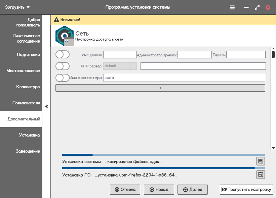Click the Пропустить настройку button
276x198 pixels.
(x=246, y=190)
